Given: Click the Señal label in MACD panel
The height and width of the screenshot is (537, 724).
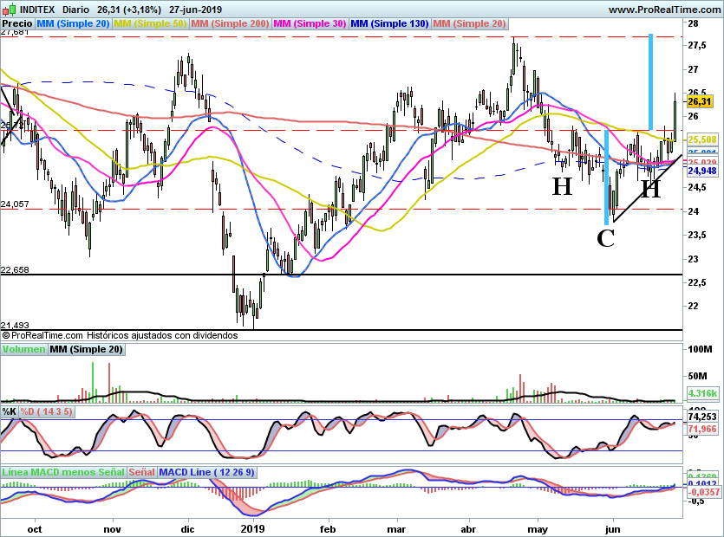Looking at the screenshot, I should 141,472.
